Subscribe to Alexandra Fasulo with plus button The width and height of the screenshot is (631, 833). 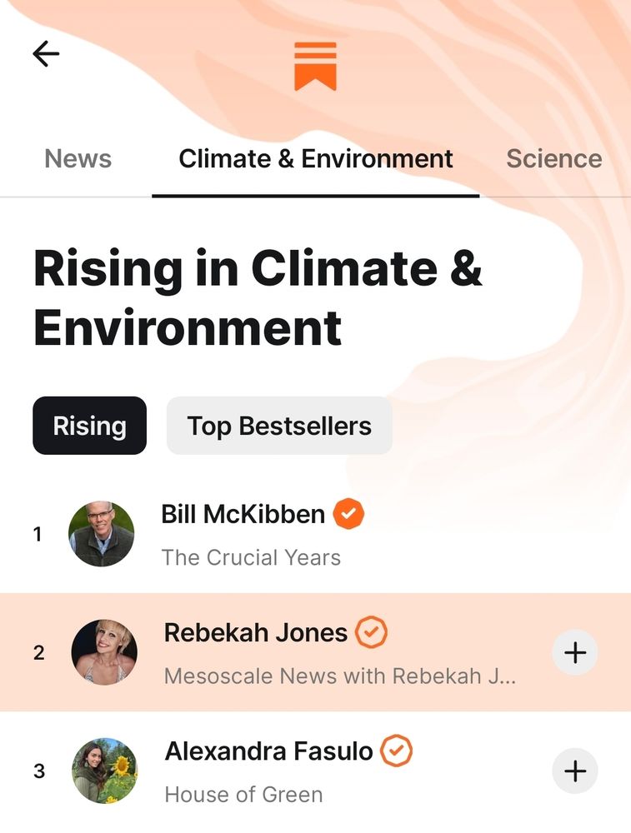pos(575,771)
